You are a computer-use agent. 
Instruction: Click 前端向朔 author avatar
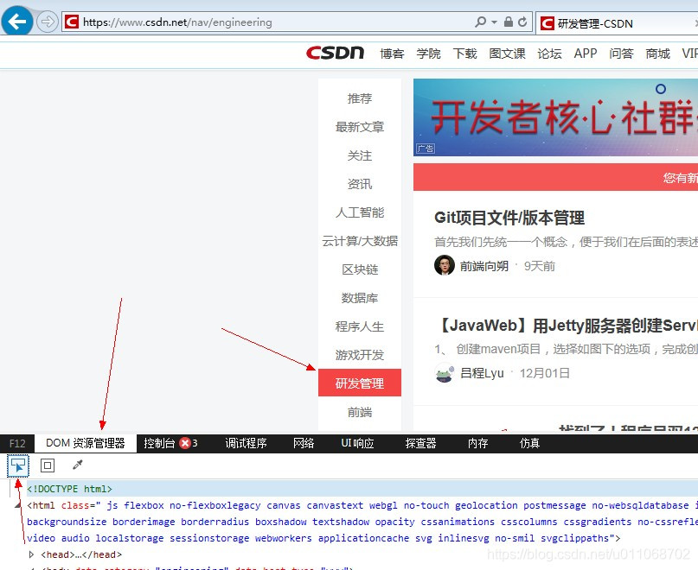click(445, 265)
